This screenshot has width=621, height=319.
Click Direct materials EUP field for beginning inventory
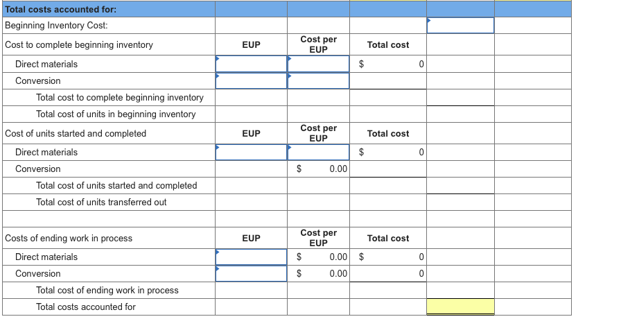click(251, 64)
